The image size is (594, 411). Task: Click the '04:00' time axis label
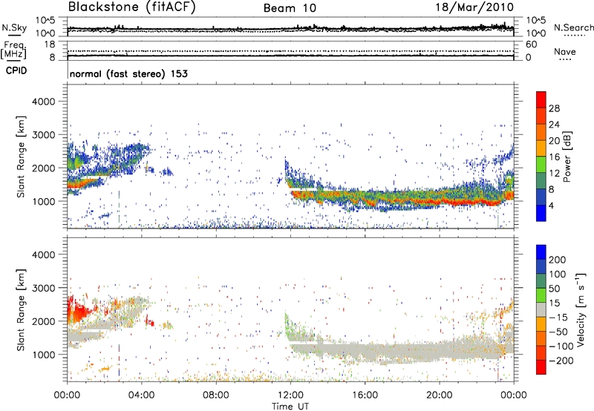tap(141, 395)
